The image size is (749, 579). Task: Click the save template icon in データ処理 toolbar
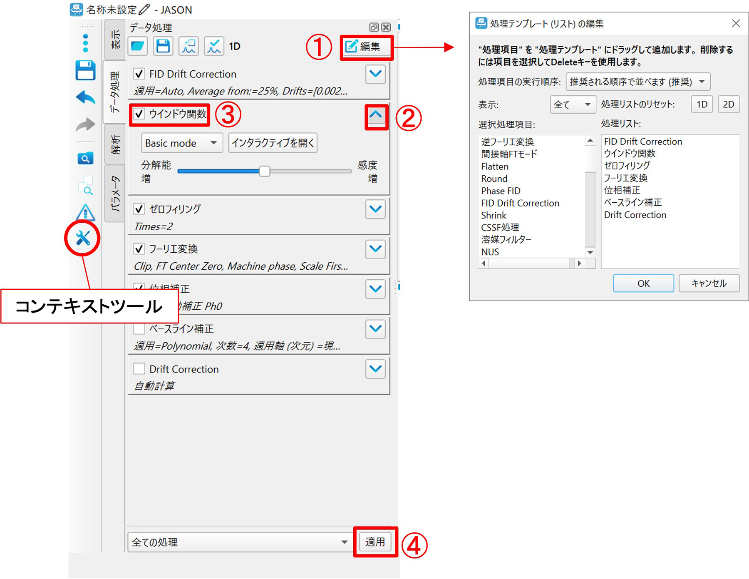pyautogui.click(x=163, y=46)
